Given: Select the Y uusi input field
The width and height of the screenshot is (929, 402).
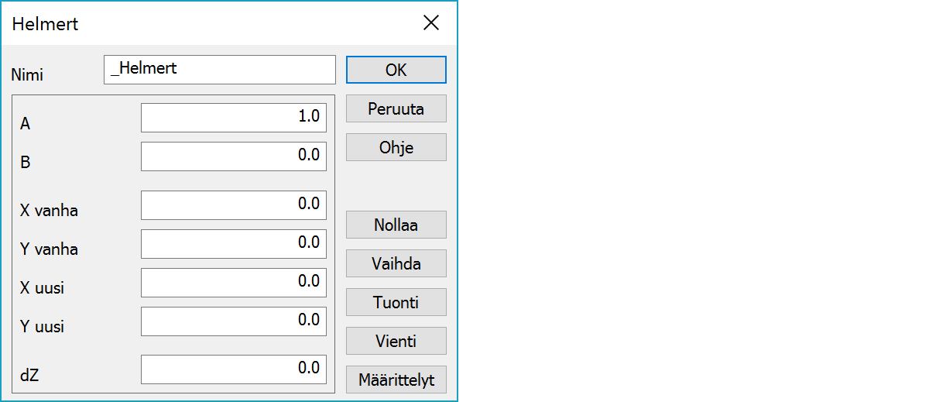Looking at the screenshot, I should pyautogui.click(x=233, y=321).
